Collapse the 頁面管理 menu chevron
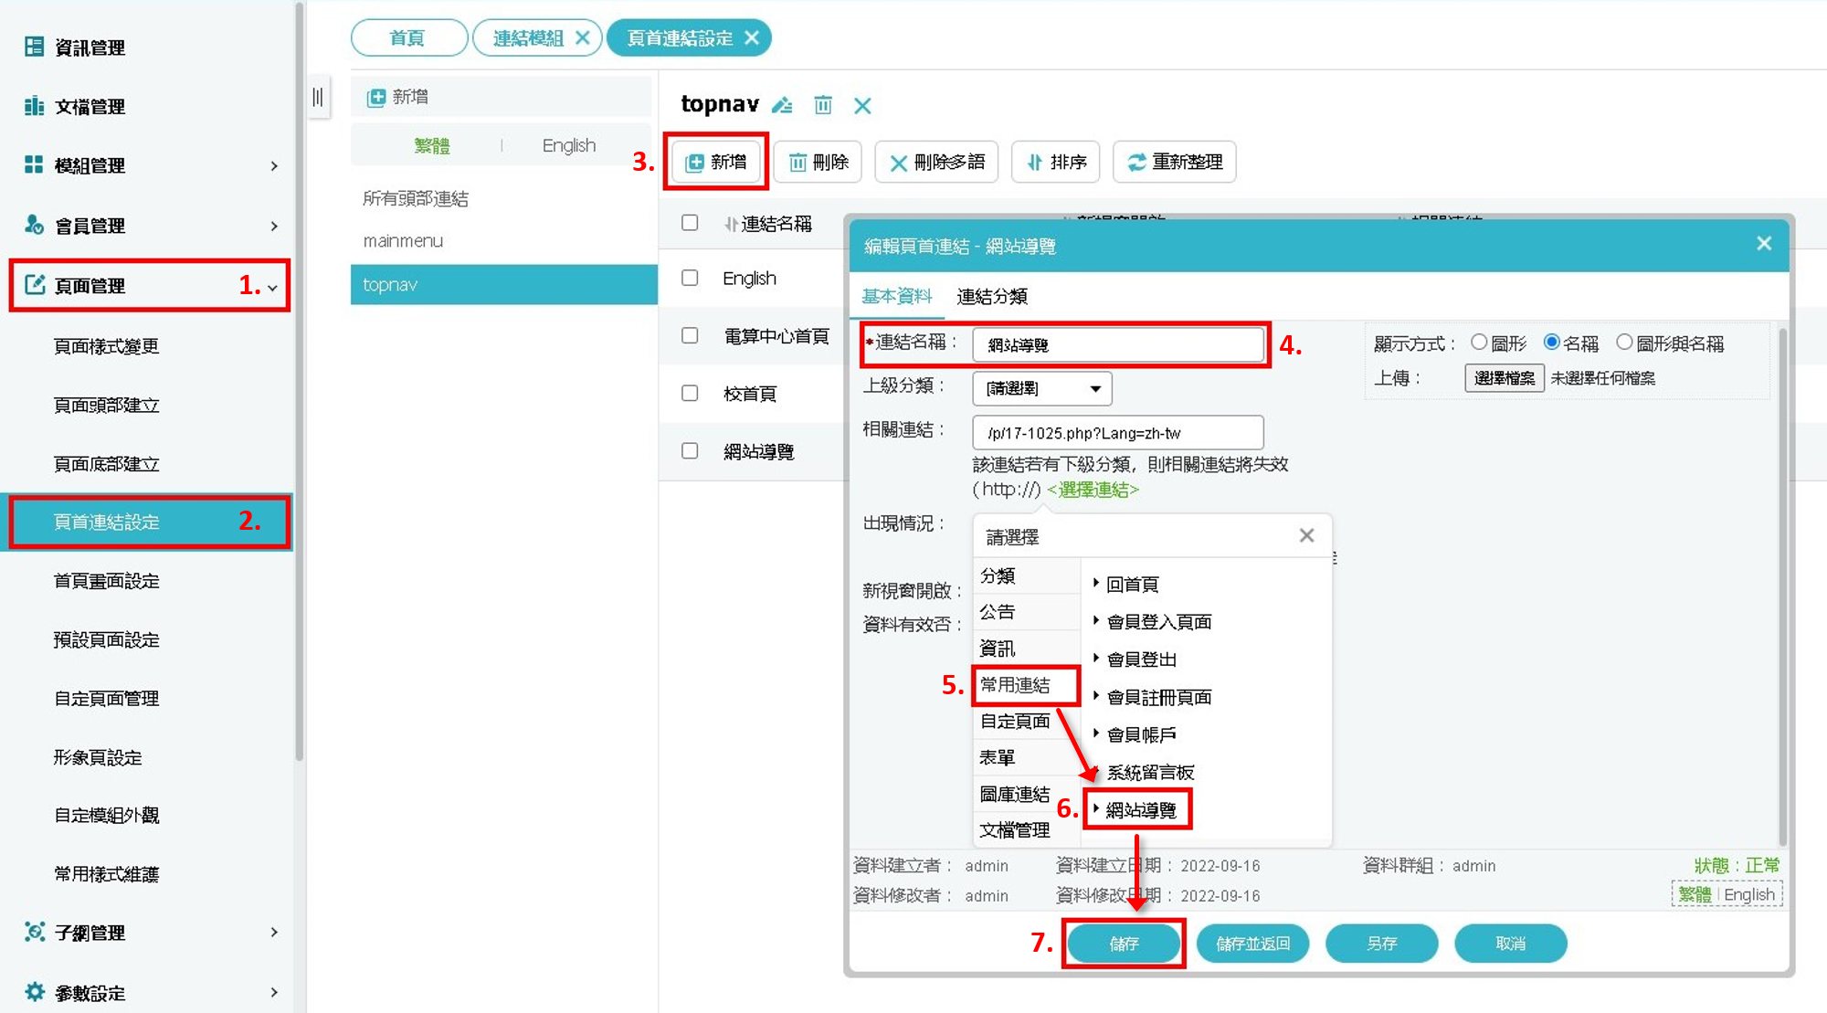The height and width of the screenshot is (1013, 1827). (272, 289)
